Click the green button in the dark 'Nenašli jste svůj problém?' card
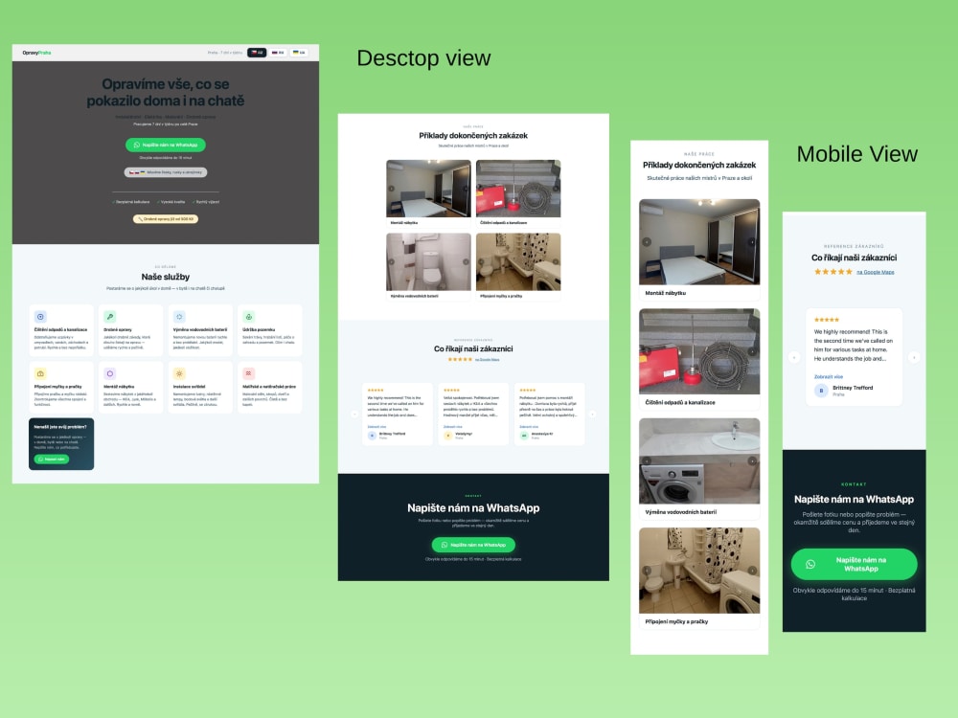 pyautogui.click(x=52, y=460)
